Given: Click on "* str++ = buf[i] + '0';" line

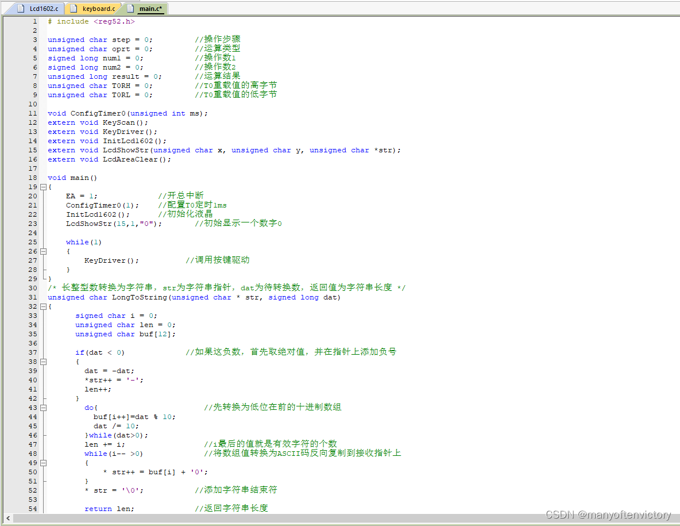Looking at the screenshot, I should point(155,472).
